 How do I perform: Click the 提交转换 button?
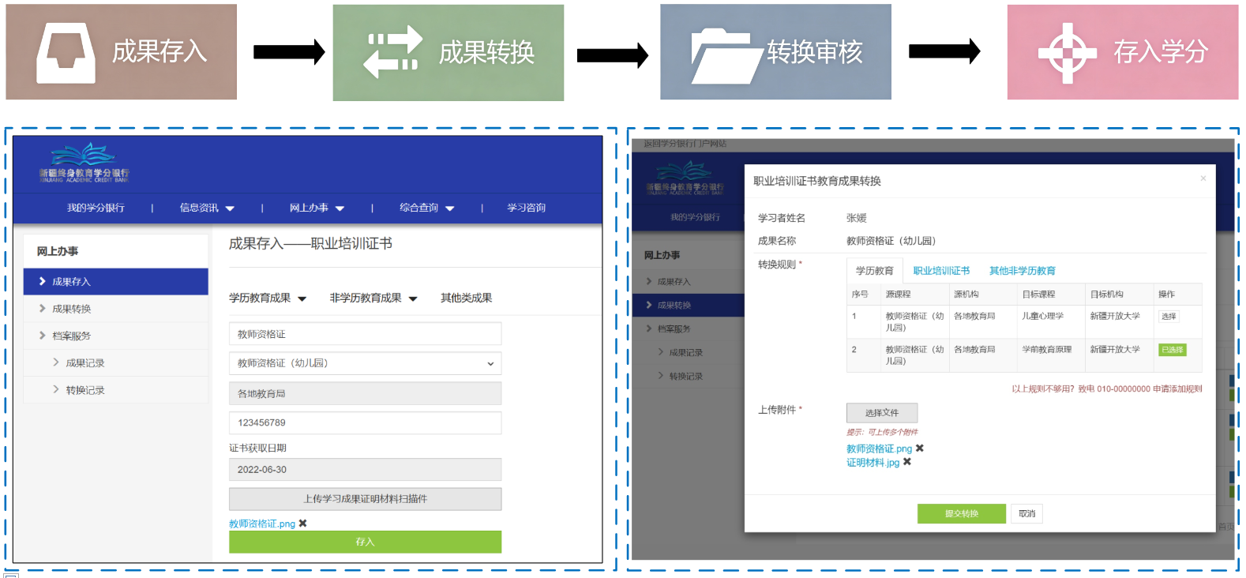click(x=961, y=513)
